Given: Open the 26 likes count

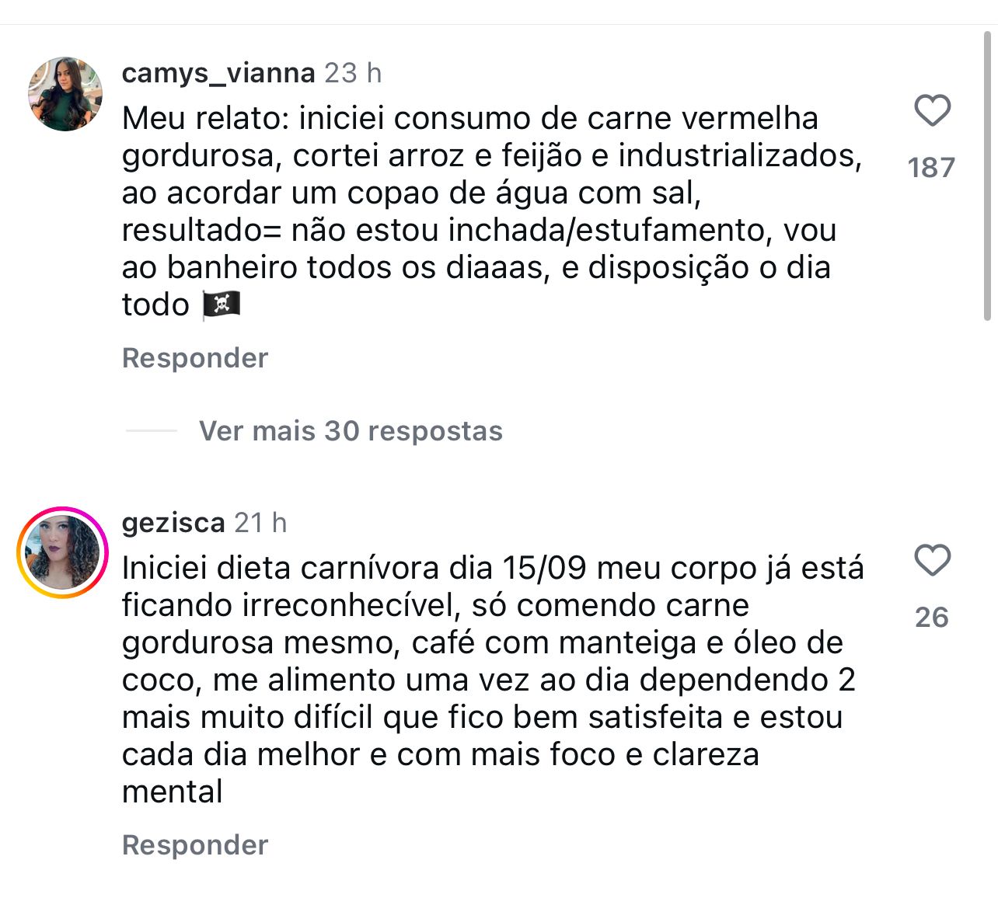Looking at the screenshot, I should click(x=931, y=618).
